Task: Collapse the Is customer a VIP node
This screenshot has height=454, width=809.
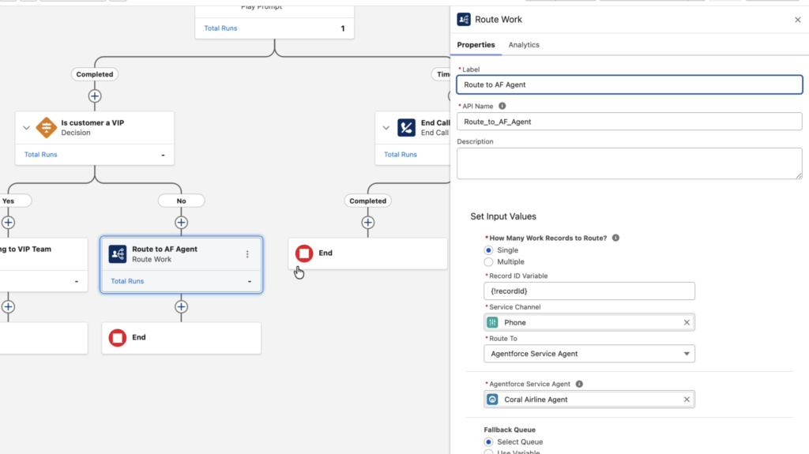Action: coord(26,128)
